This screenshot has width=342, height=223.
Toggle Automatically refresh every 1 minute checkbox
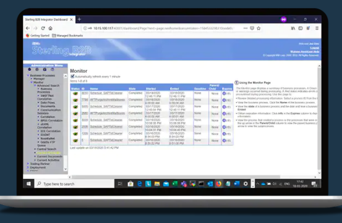point(72,76)
